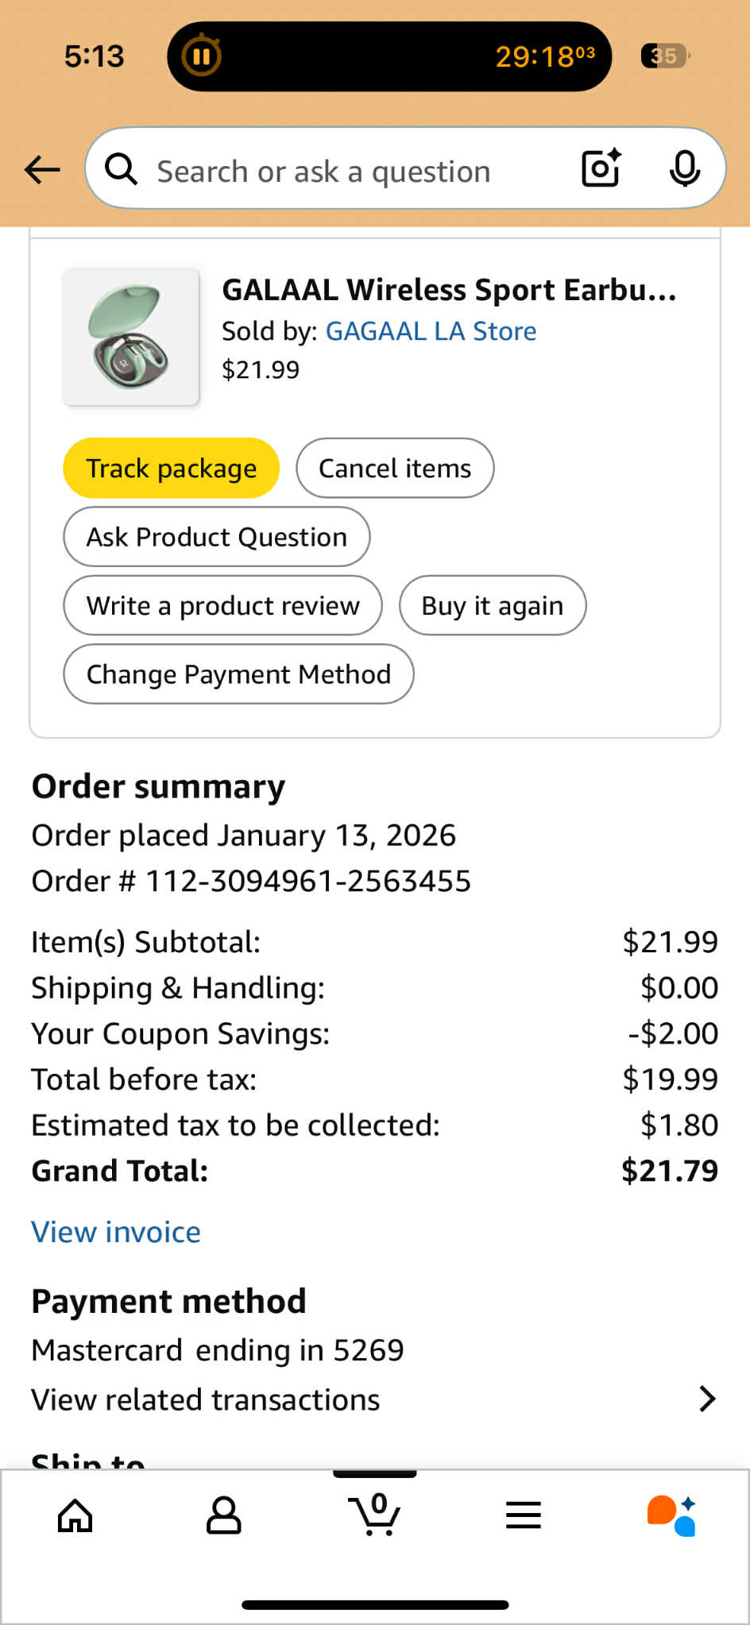Tap the Track package button
This screenshot has height=1625, width=750.
(x=172, y=469)
